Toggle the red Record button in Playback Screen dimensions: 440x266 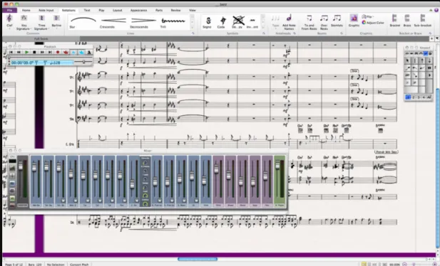click(x=58, y=52)
